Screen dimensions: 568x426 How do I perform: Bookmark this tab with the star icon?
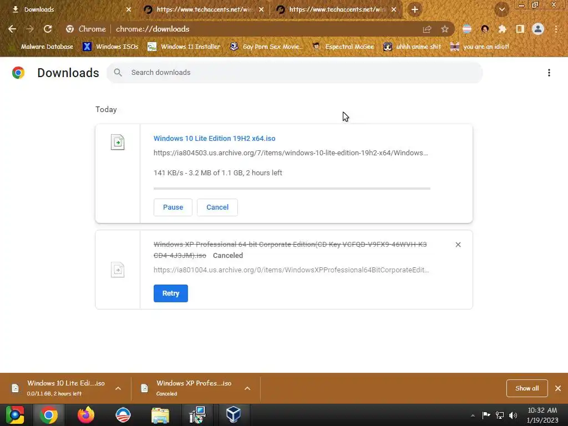(445, 29)
